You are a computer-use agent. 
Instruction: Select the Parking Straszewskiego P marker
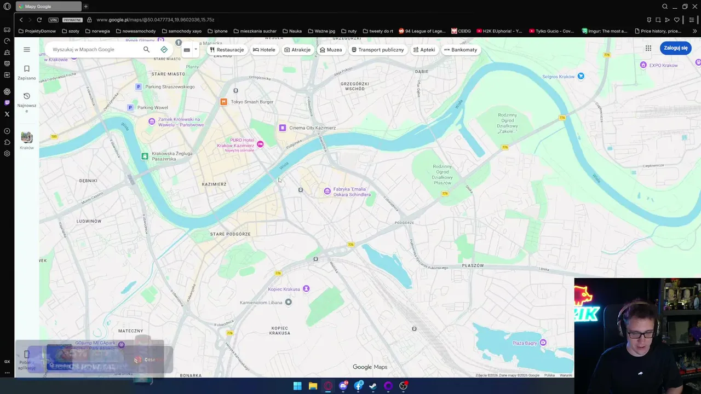139,86
